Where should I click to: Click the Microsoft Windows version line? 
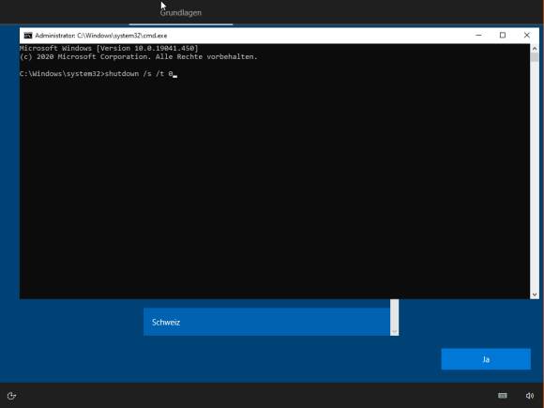tap(109, 48)
